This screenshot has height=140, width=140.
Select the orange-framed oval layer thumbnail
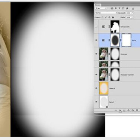[x=104, y=88]
